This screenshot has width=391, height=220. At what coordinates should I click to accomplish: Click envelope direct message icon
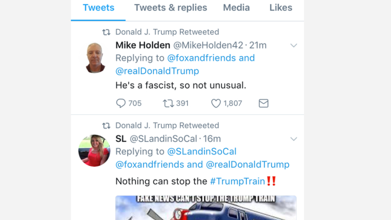(x=263, y=103)
